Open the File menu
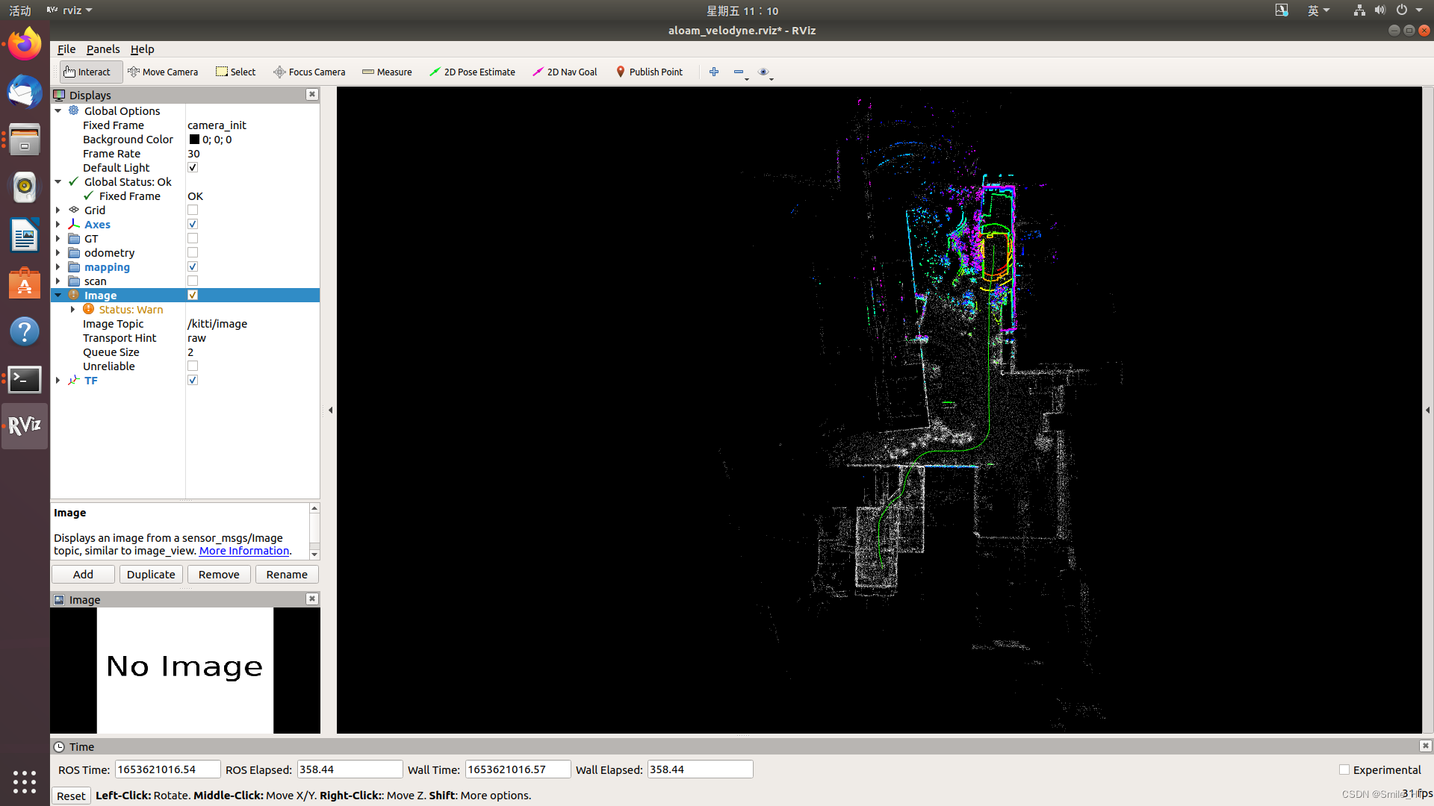Screen dimensions: 1434x806 [66, 49]
